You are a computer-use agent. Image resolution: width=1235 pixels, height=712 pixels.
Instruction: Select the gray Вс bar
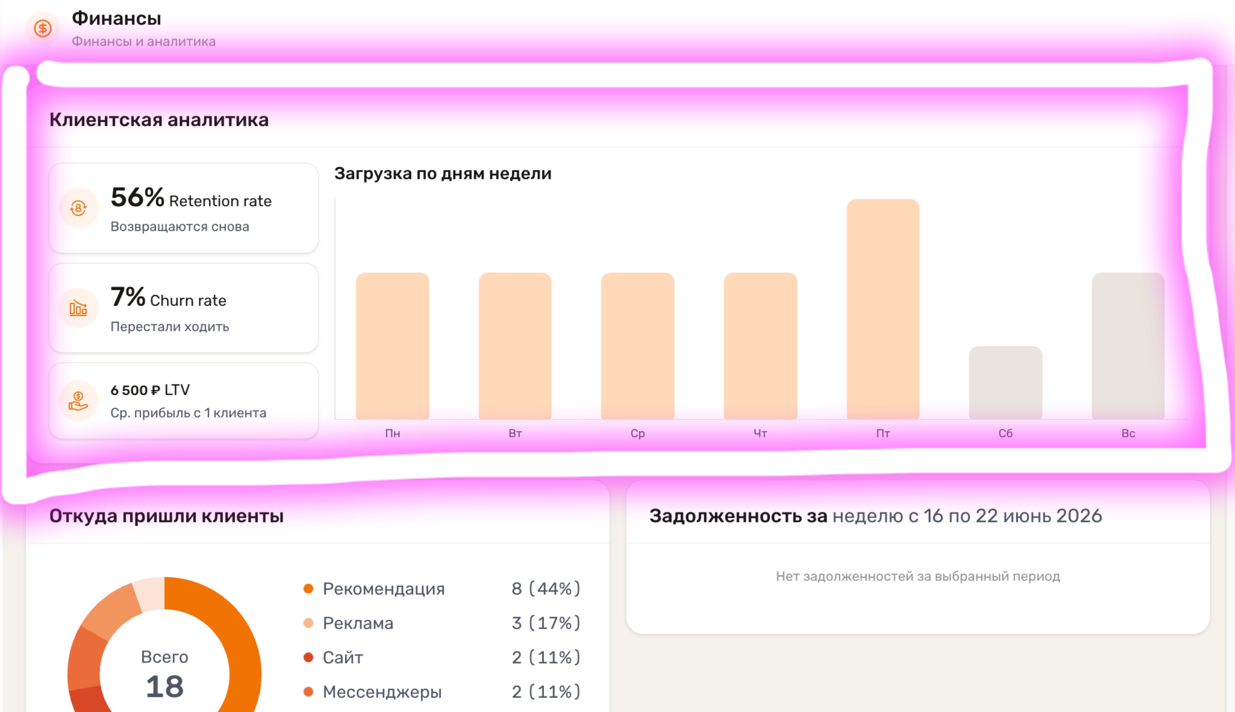pos(1128,346)
